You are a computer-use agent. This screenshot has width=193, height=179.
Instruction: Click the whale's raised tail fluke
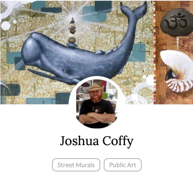click(134, 9)
